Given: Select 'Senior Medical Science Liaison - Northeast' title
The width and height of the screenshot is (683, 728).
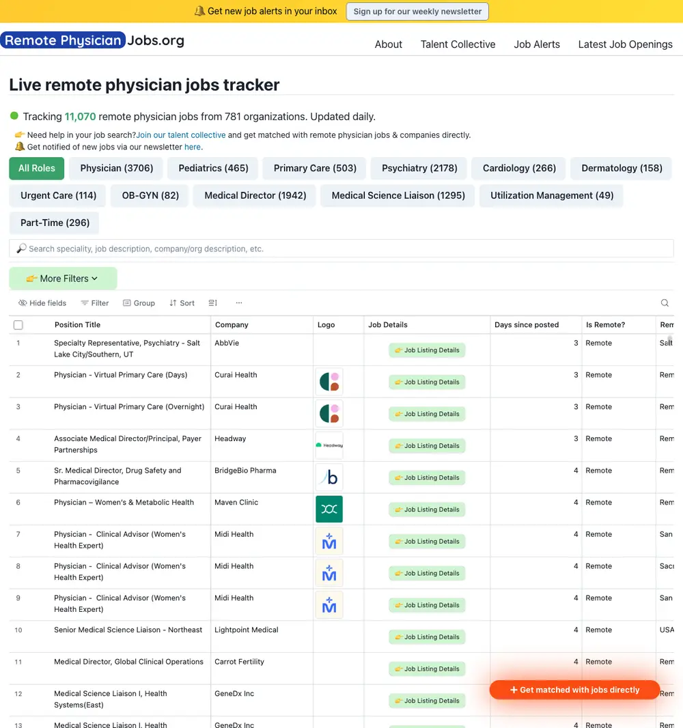Looking at the screenshot, I should [x=128, y=630].
